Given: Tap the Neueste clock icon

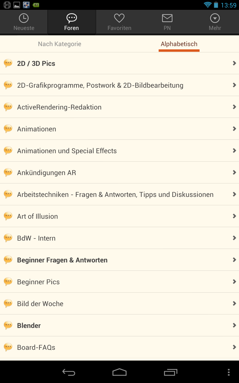Looking at the screenshot, I should pyautogui.click(x=24, y=18).
